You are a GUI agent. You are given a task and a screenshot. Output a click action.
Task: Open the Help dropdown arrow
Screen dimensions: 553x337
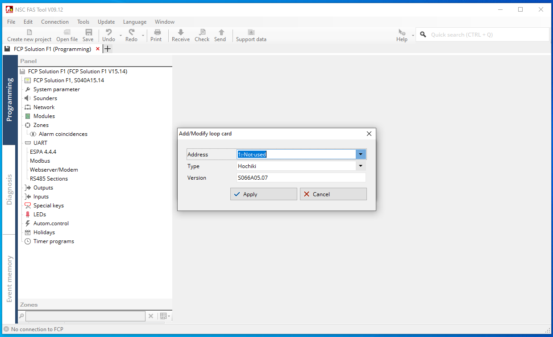coord(413,35)
